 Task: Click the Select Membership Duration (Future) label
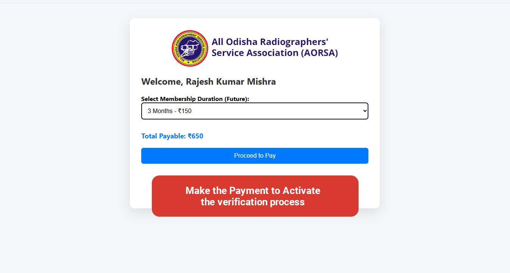[x=195, y=99]
